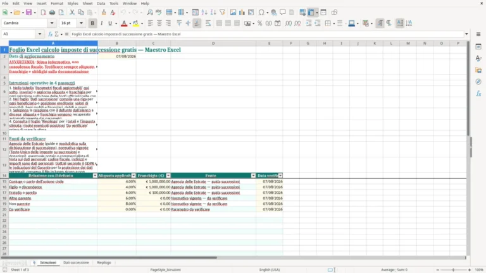Image resolution: width=486 pixels, height=273 pixels.
Task: Open the Data menu
Action: point(101,3)
